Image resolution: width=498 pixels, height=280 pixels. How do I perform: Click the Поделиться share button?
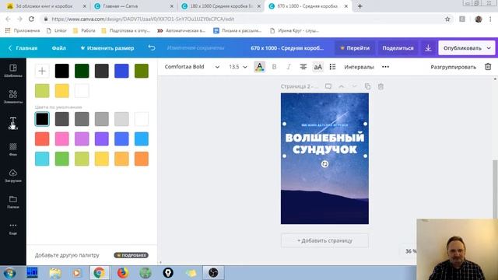398,48
